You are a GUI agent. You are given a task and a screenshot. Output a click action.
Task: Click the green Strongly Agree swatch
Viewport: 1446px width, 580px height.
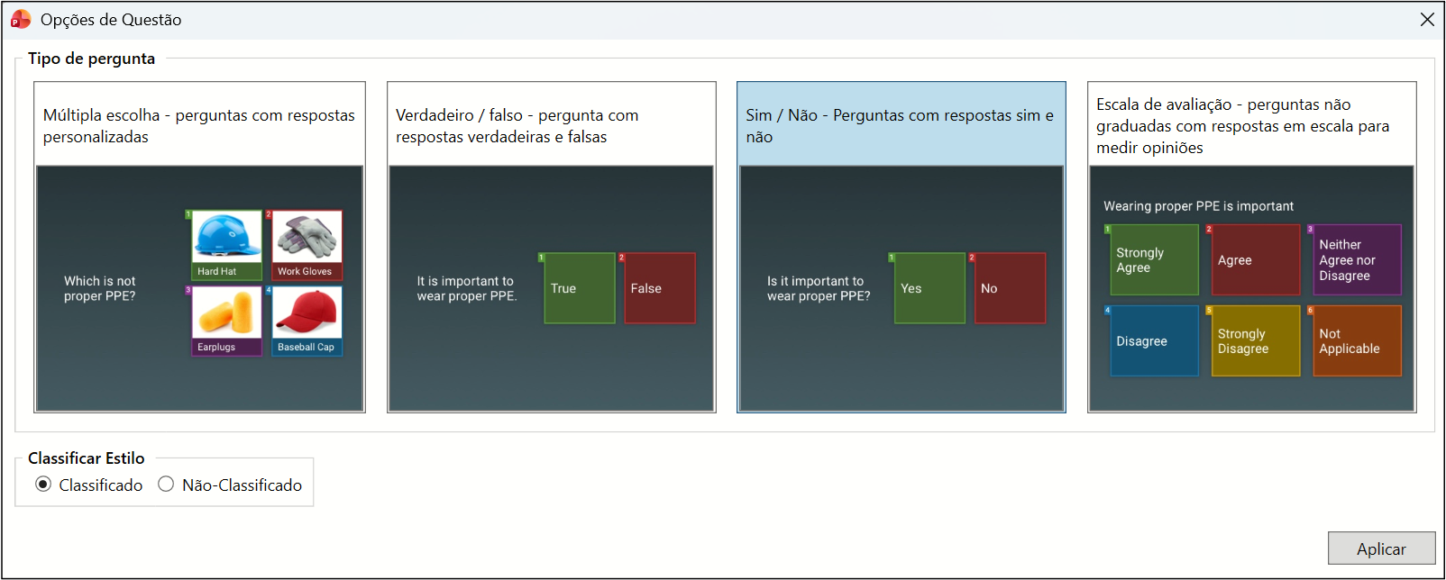click(x=1154, y=260)
